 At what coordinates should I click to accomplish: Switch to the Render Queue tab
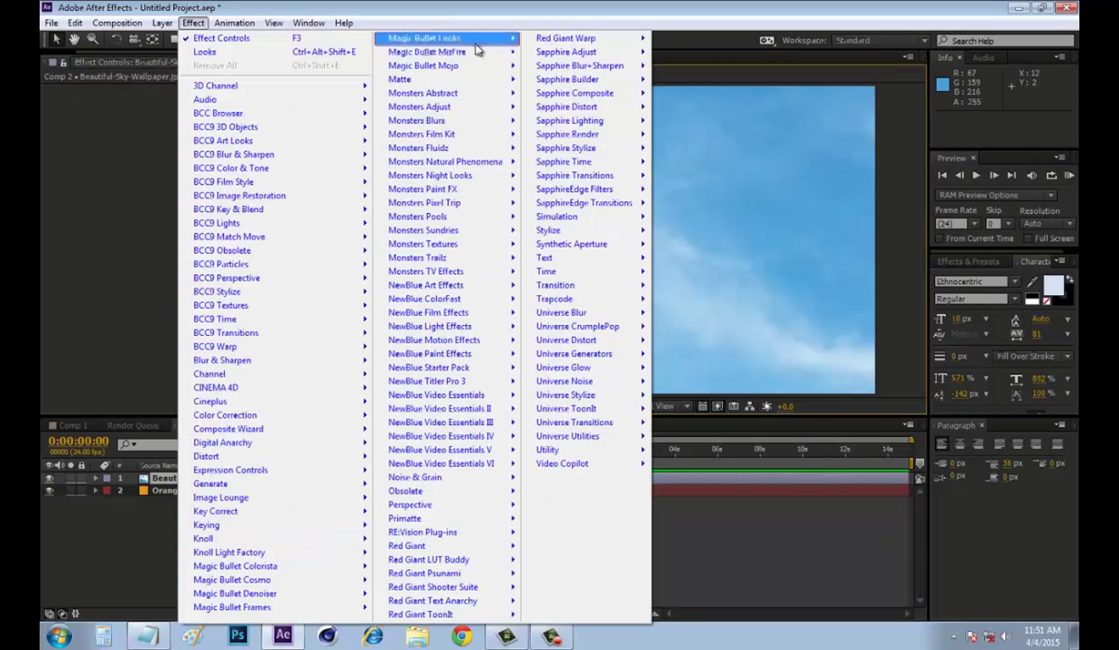pyautogui.click(x=133, y=425)
